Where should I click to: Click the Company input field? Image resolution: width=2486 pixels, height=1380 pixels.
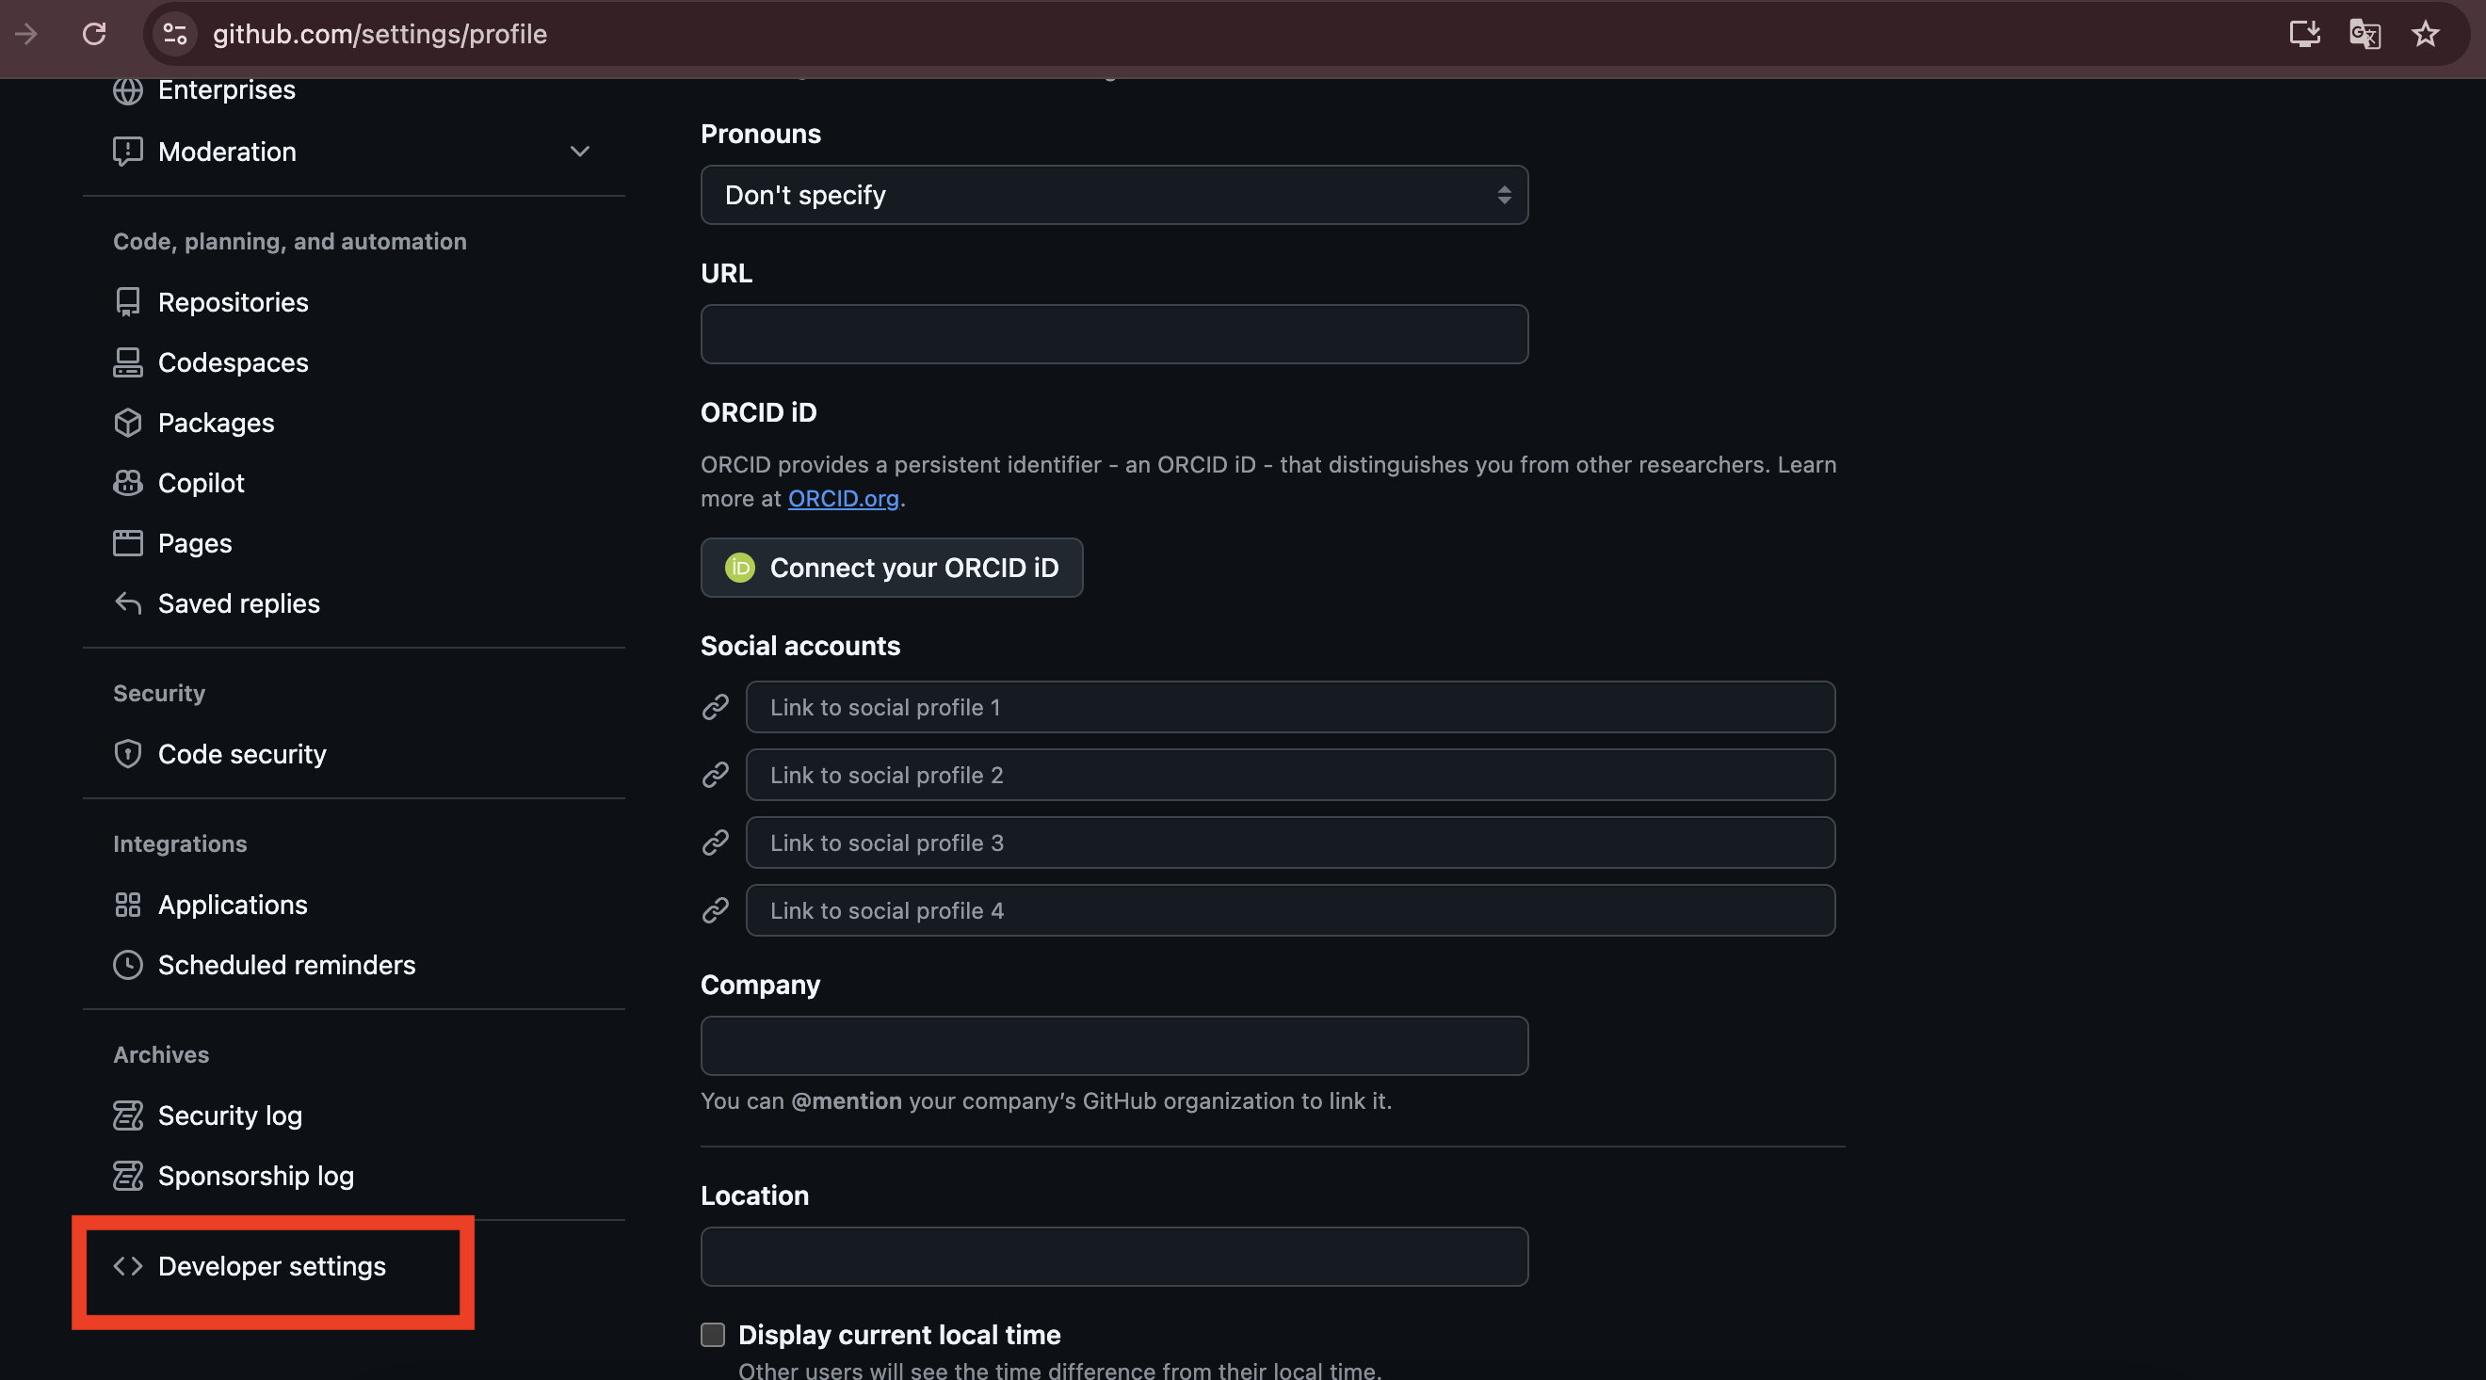(x=1114, y=1046)
